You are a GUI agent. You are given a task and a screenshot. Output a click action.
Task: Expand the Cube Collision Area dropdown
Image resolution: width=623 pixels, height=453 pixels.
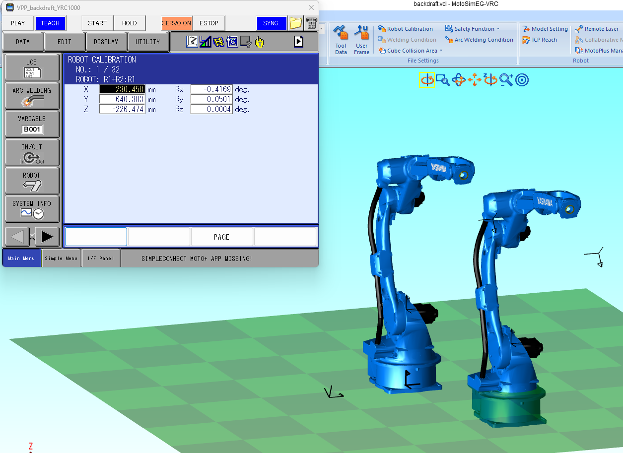click(410, 51)
